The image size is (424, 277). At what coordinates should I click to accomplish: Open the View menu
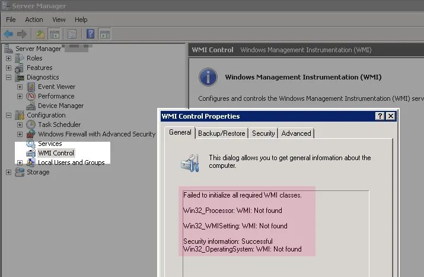pos(59,20)
